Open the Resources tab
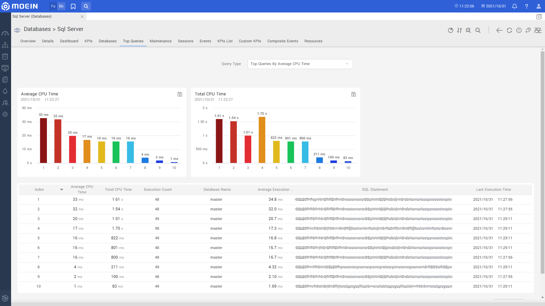 [x=313, y=41]
